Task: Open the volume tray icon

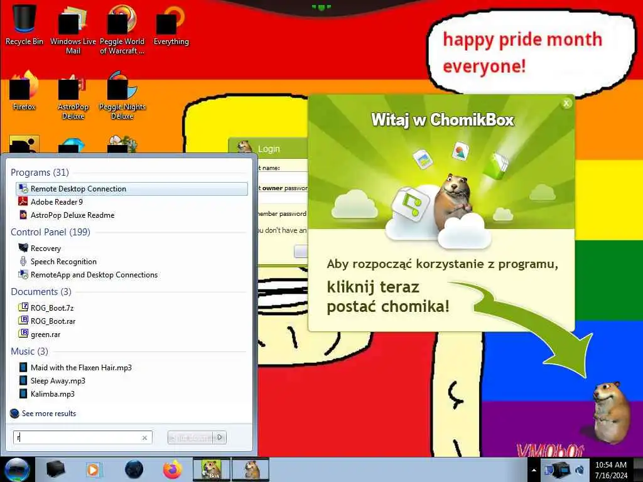Action: (x=580, y=470)
